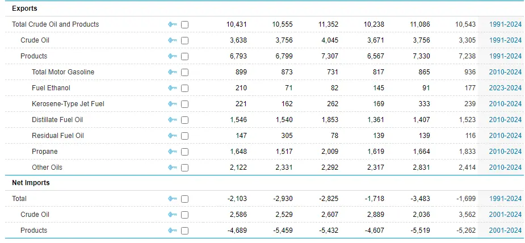Click key icon beside Fuel Ethanol
Screen dimensions: 525x243
(x=173, y=88)
